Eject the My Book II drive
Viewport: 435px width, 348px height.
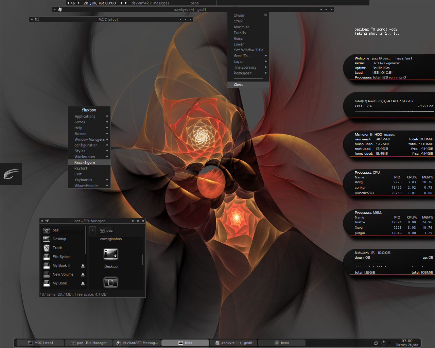click(83, 266)
